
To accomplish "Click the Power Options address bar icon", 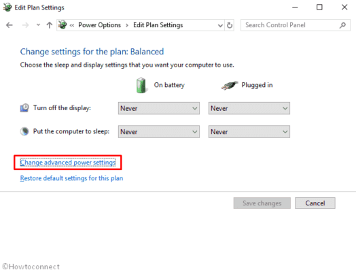I will (x=63, y=25).
